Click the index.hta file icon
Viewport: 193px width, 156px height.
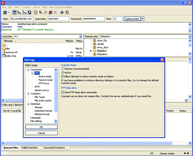[x=4, y=56]
